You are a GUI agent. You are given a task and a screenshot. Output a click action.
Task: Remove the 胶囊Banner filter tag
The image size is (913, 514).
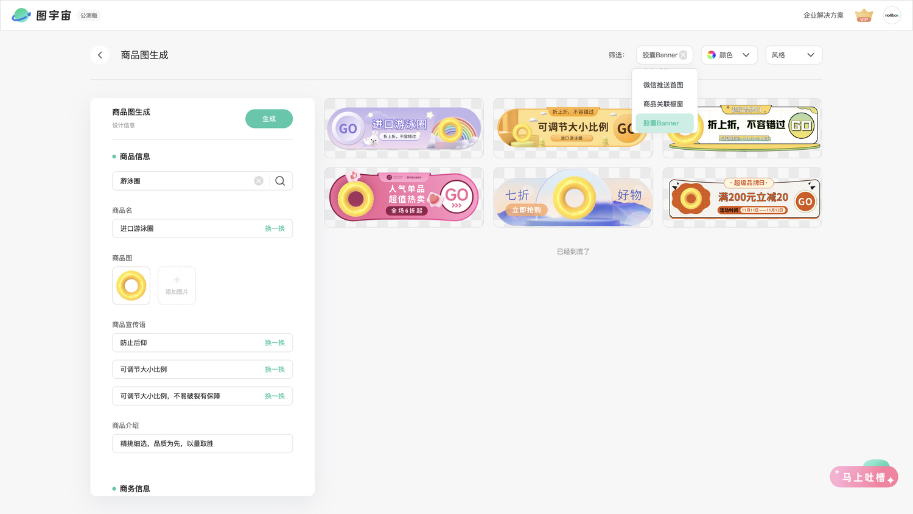[x=683, y=55]
